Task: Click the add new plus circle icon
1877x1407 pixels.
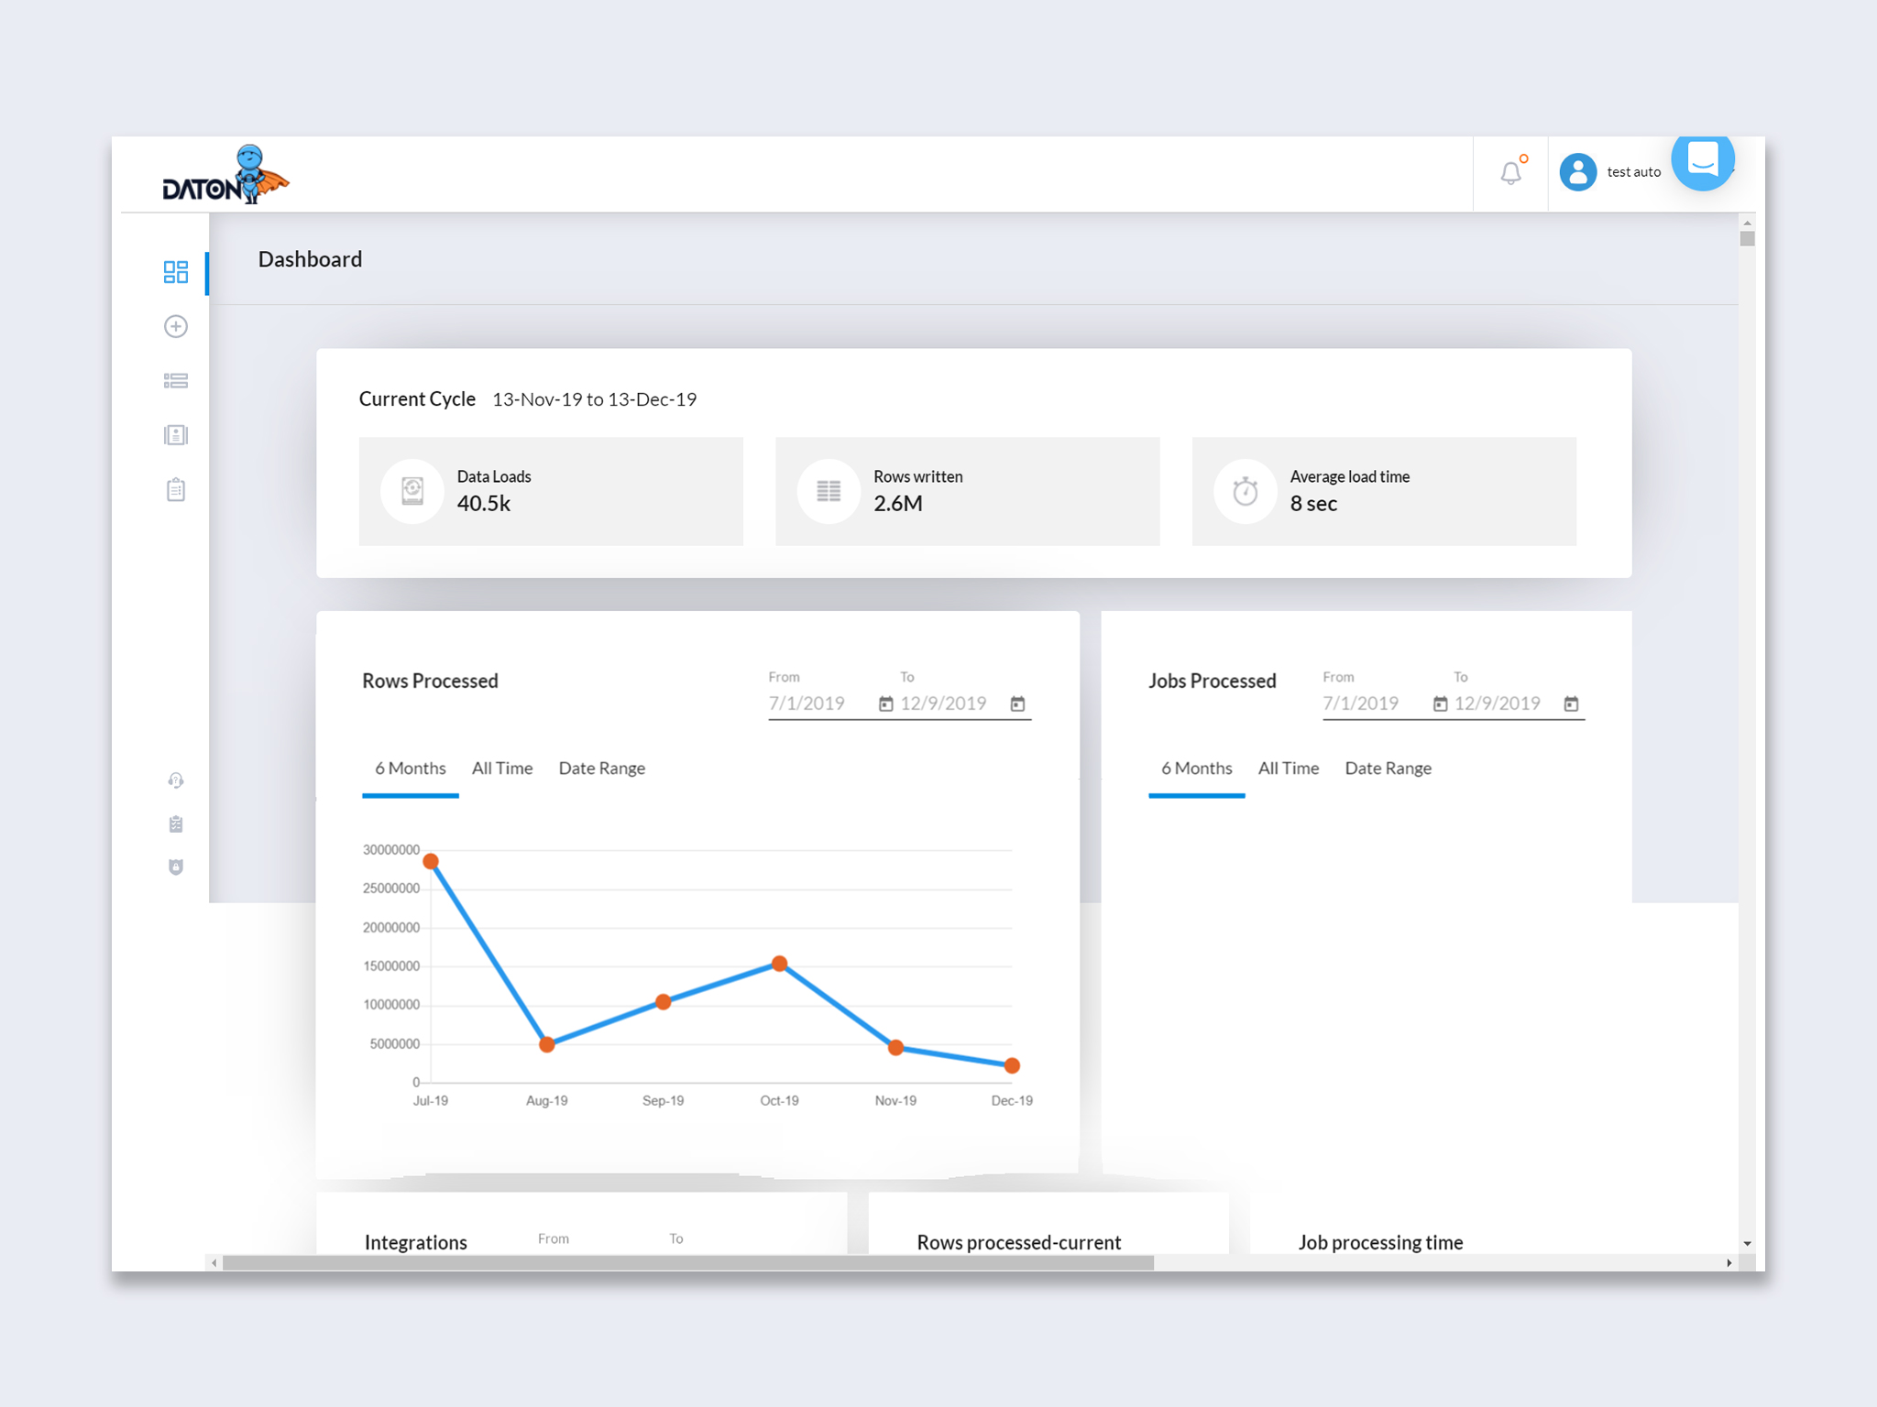Action: point(175,326)
